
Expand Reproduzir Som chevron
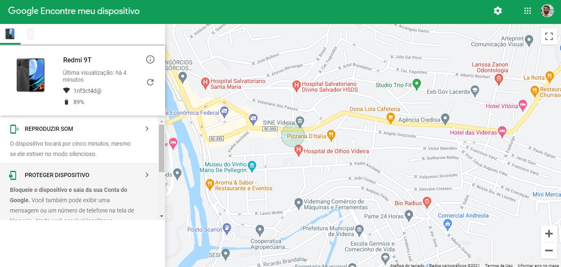(x=147, y=129)
